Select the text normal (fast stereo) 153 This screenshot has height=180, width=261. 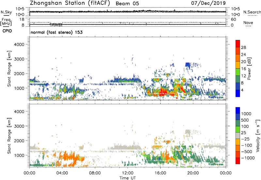pos(56,32)
